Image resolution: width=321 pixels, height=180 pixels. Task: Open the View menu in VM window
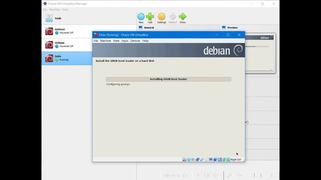116,41
